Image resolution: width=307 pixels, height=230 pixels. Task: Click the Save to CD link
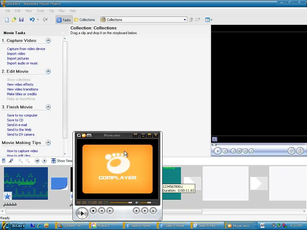point(15,120)
